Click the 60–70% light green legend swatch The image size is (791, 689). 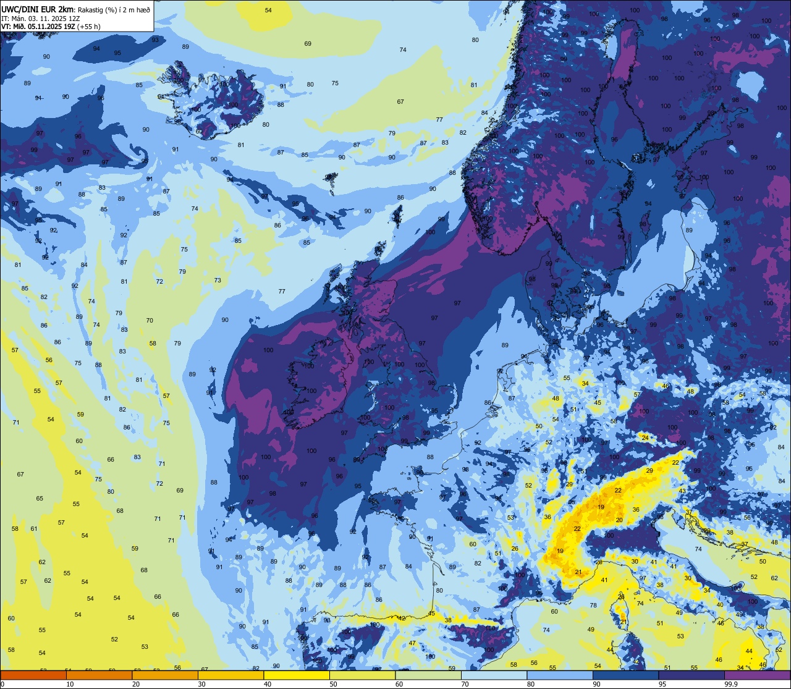point(428,675)
